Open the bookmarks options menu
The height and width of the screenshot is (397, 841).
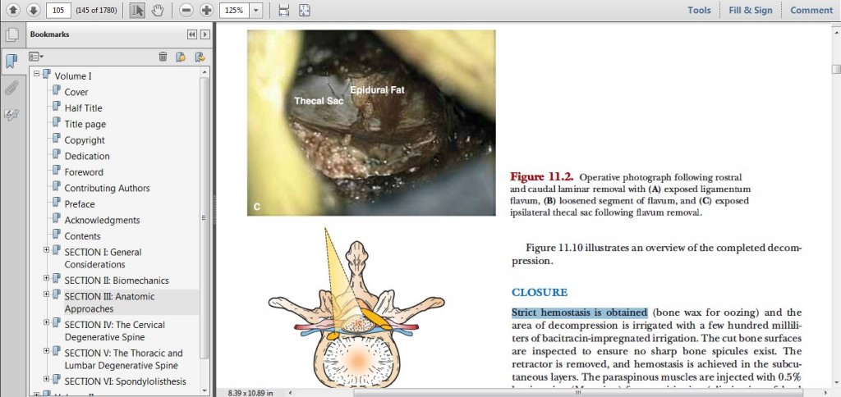click(x=36, y=57)
